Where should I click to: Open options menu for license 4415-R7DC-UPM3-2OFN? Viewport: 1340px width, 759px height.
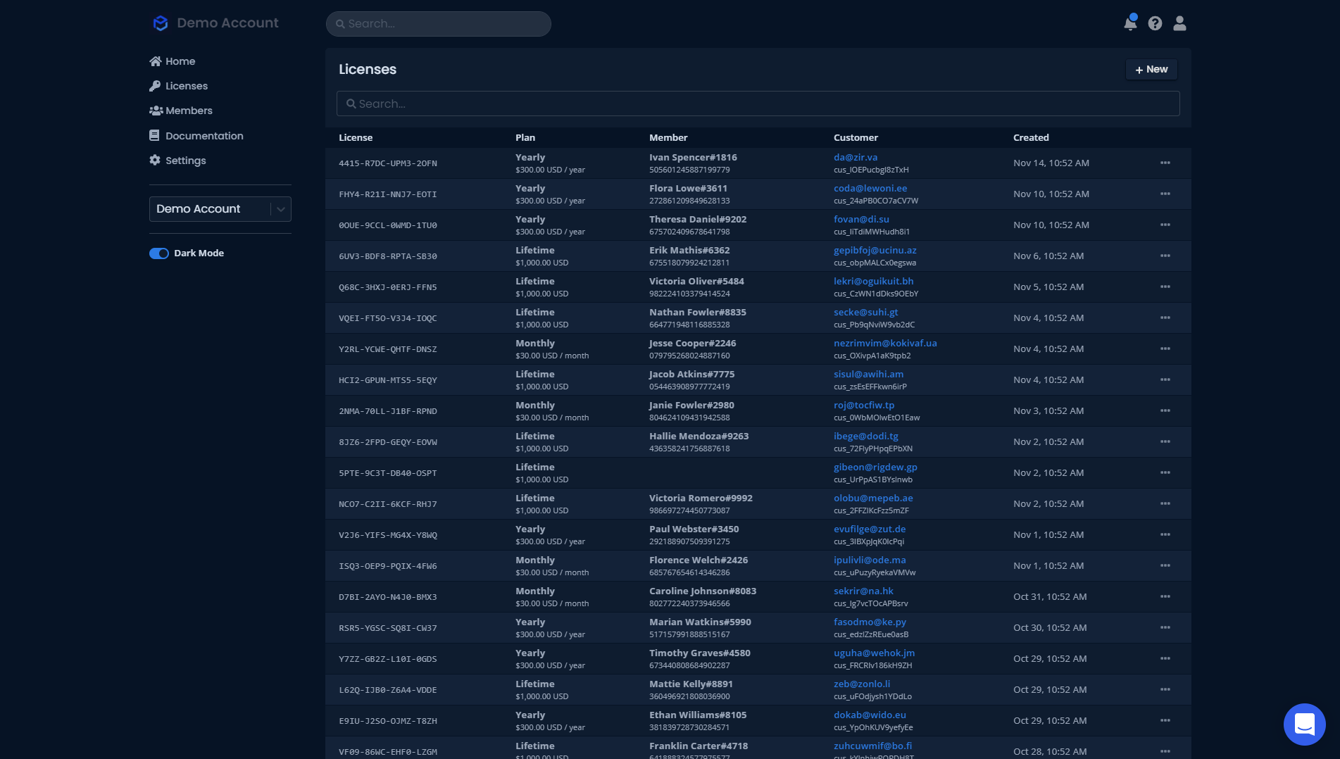pyautogui.click(x=1165, y=163)
